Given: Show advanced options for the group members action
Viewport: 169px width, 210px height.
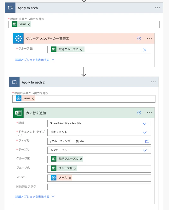Looking at the screenshot, I should click(x=32, y=60).
